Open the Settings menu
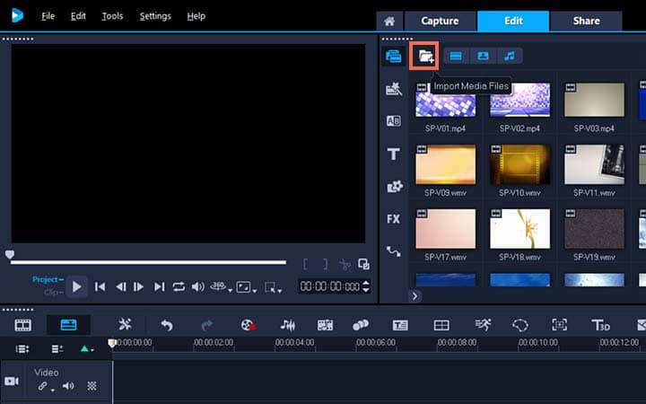Image resolution: width=646 pixels, height=404 pixels. click(x=155, y=16)
